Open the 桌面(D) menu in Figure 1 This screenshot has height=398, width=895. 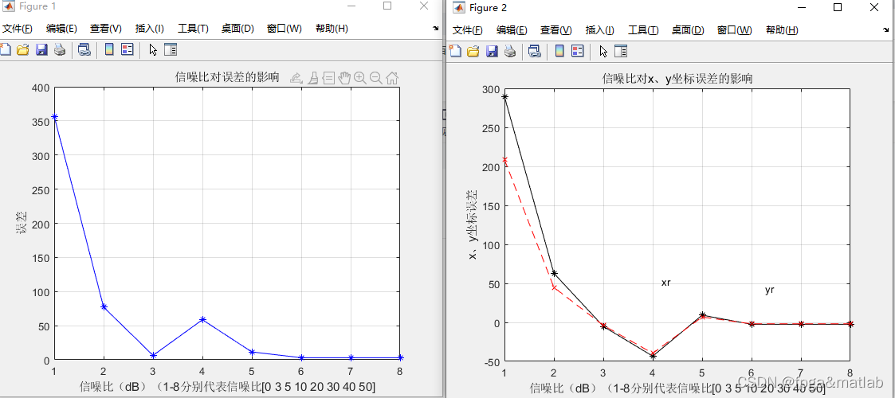click(237, 29)
